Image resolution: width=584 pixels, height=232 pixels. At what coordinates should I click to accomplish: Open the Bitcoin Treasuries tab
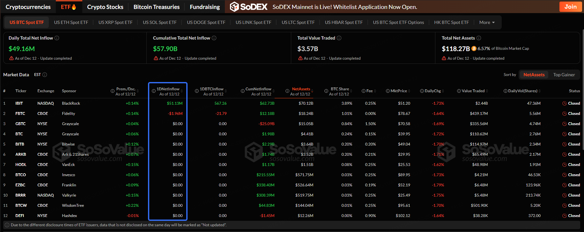point(156,7)
